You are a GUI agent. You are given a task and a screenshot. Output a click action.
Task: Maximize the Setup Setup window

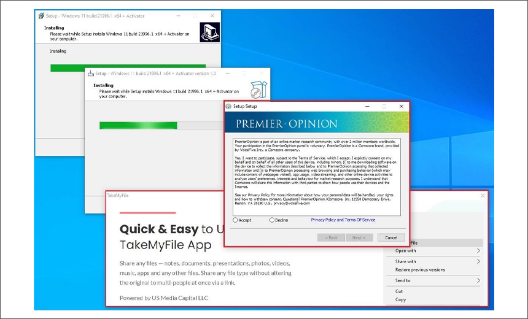[x=384, y=106]
